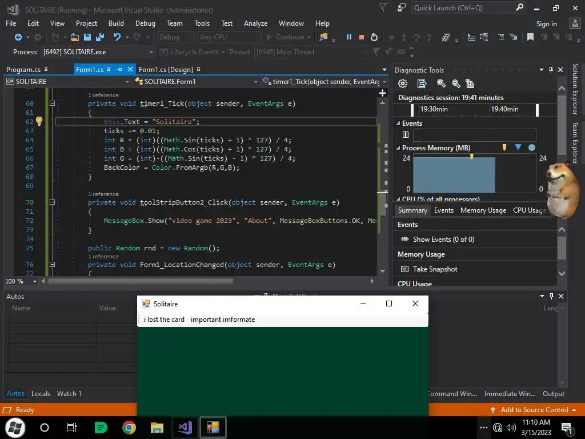Restart the debugging session

tap(374, 37)
